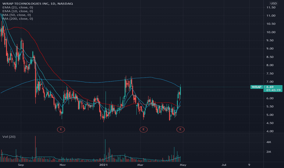Select the MA (50, close, 0) indicator legend
The height and width of the screenshot is (168, 284).
point(17,15)
